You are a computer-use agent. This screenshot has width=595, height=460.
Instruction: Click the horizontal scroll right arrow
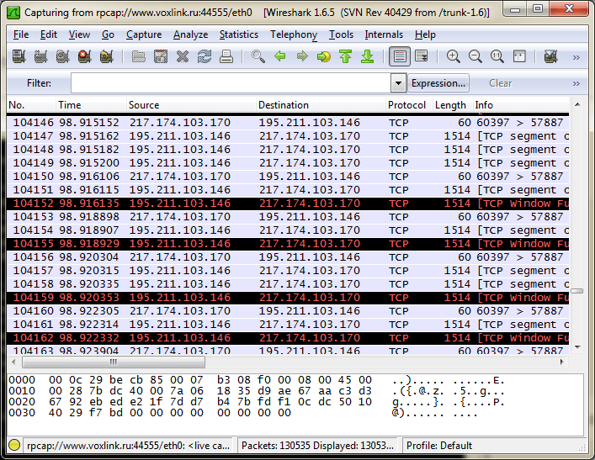562,362
